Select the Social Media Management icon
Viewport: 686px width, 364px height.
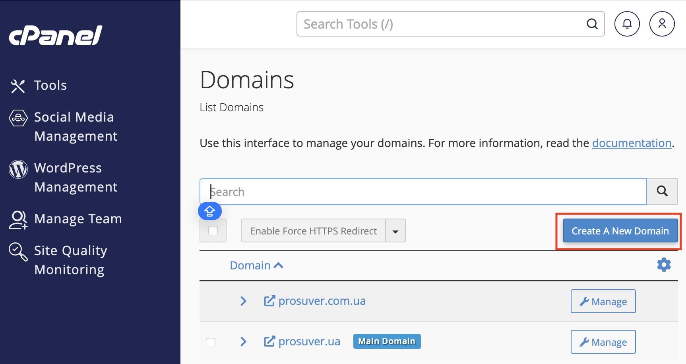click(17, 118)
